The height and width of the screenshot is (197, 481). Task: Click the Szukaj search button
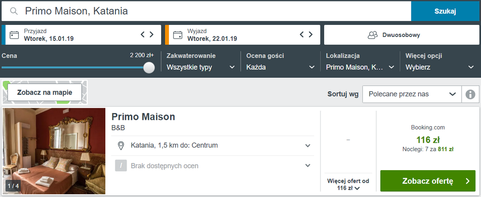point(445,12)
